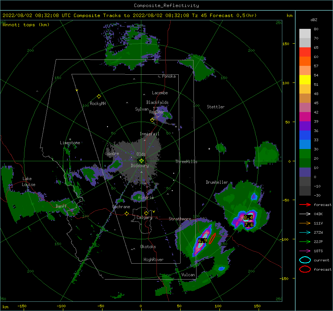Click the Innisfail label
The width and height of the screenshot is (333, 311).
149,134
